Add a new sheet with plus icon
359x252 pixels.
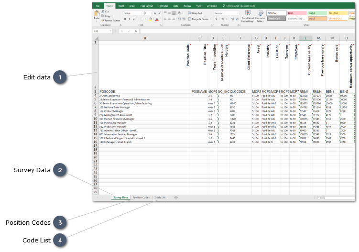(176, 197)
